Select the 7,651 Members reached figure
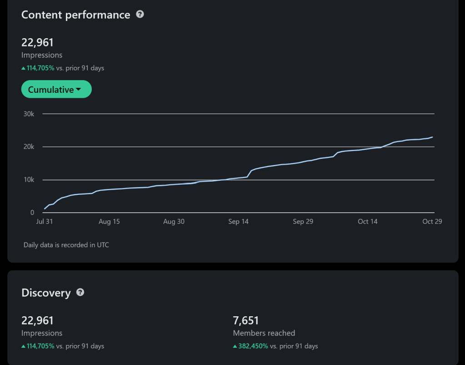 [x=246, y=321]
